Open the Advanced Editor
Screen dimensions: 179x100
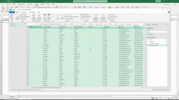pos(25,17)
